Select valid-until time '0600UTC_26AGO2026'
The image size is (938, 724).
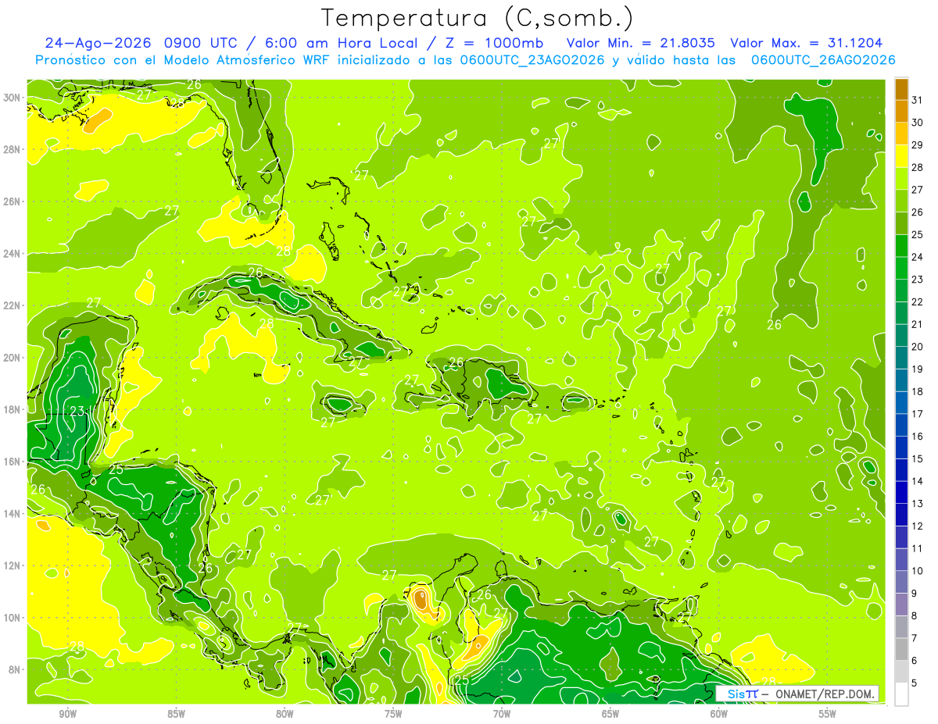[x=822, y=60]
